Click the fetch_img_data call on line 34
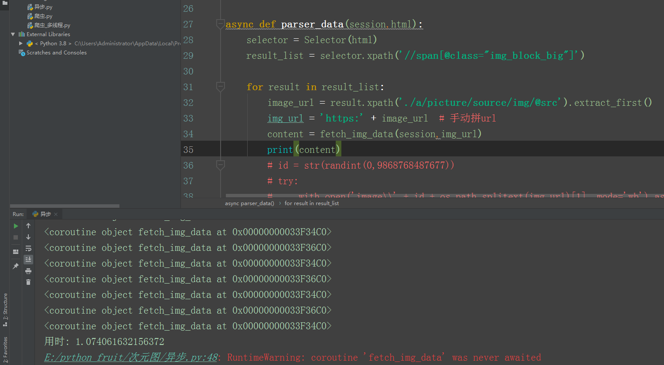 [401, 134]
